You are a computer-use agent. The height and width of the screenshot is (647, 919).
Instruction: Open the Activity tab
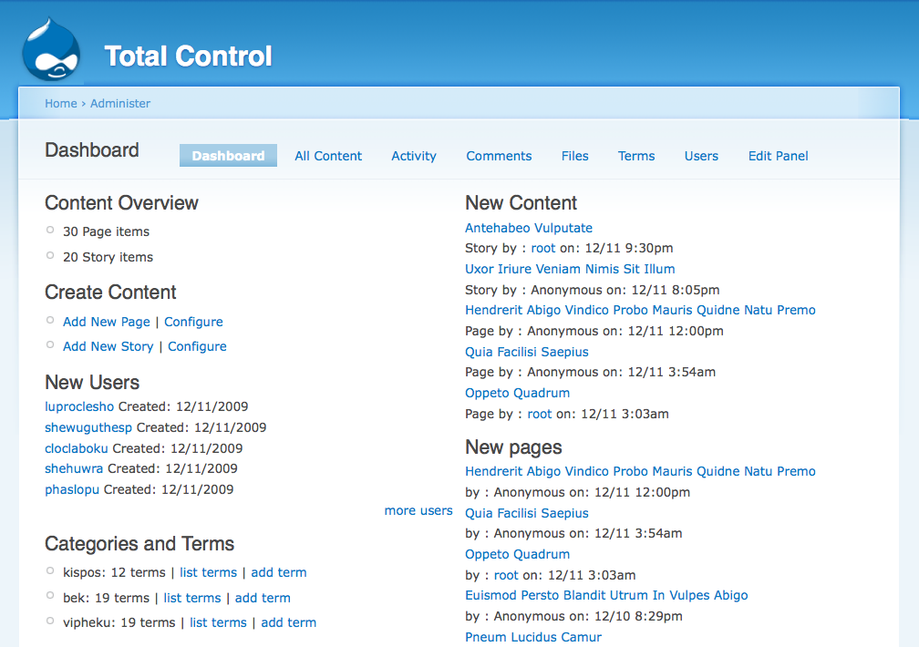[x=413, y=156]
